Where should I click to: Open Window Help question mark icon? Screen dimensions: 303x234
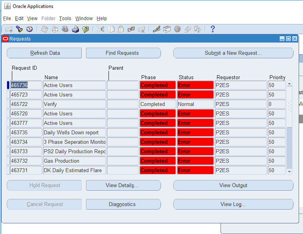tap(212, 29)
